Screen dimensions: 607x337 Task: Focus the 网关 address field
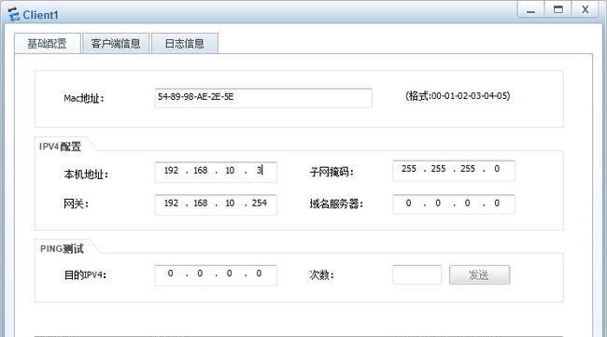[x=216, y=204]
